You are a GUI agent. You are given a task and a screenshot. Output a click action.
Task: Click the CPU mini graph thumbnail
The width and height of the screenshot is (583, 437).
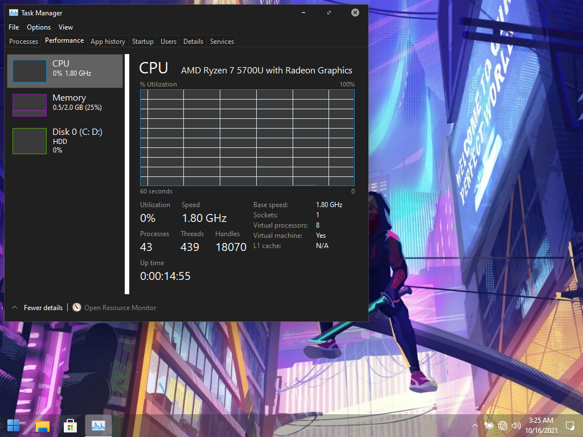(x=30, y=71)
